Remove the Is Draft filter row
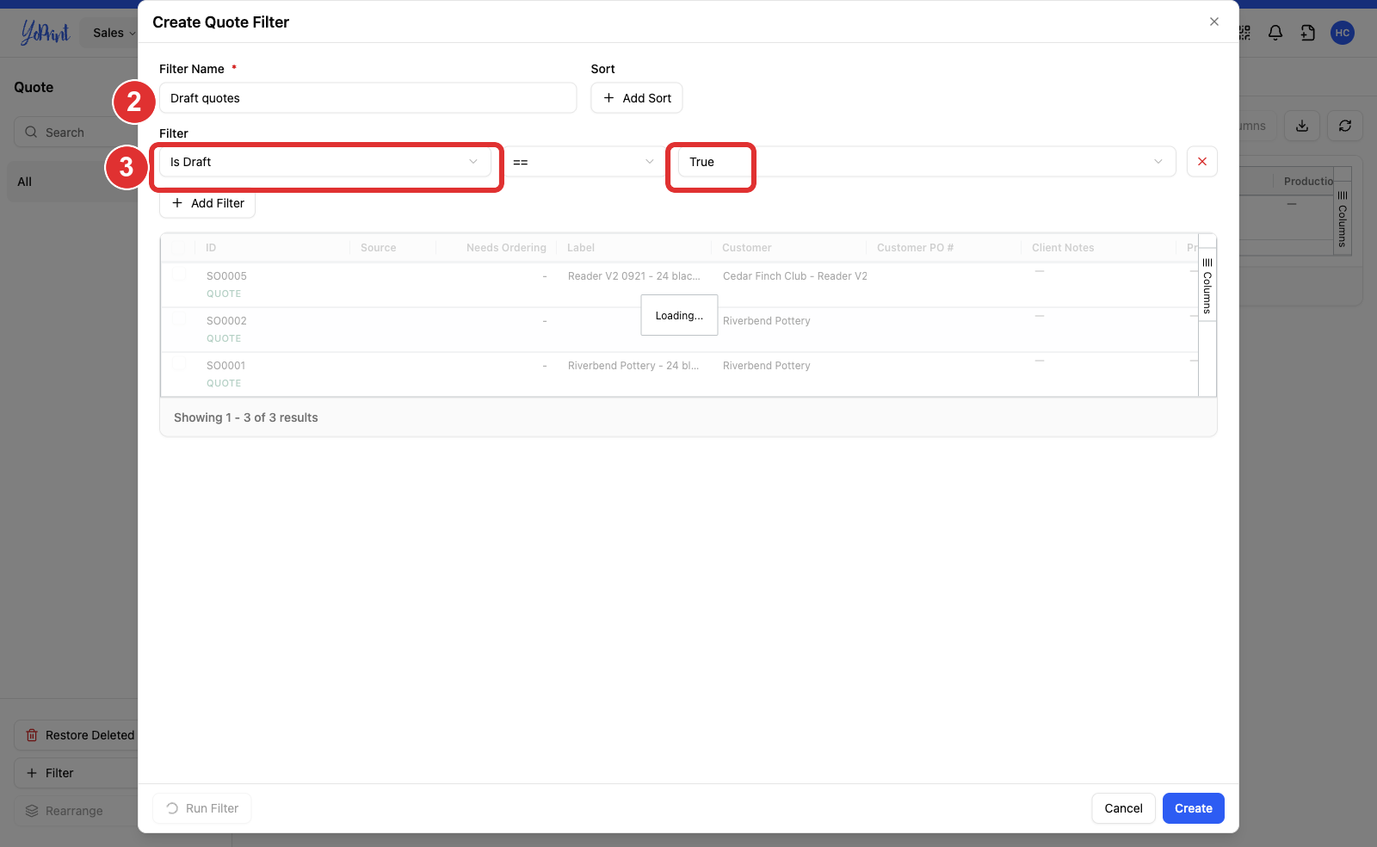 click(x=1201, y=162)
